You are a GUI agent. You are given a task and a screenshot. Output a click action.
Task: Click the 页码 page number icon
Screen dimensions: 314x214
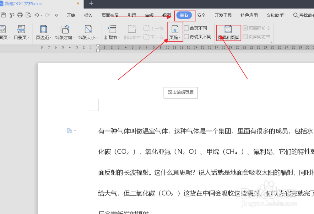[175, 29]
